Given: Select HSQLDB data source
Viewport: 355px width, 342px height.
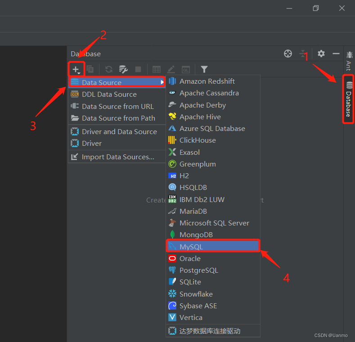Looking at the screenshot, I should (x=213, y=188).
